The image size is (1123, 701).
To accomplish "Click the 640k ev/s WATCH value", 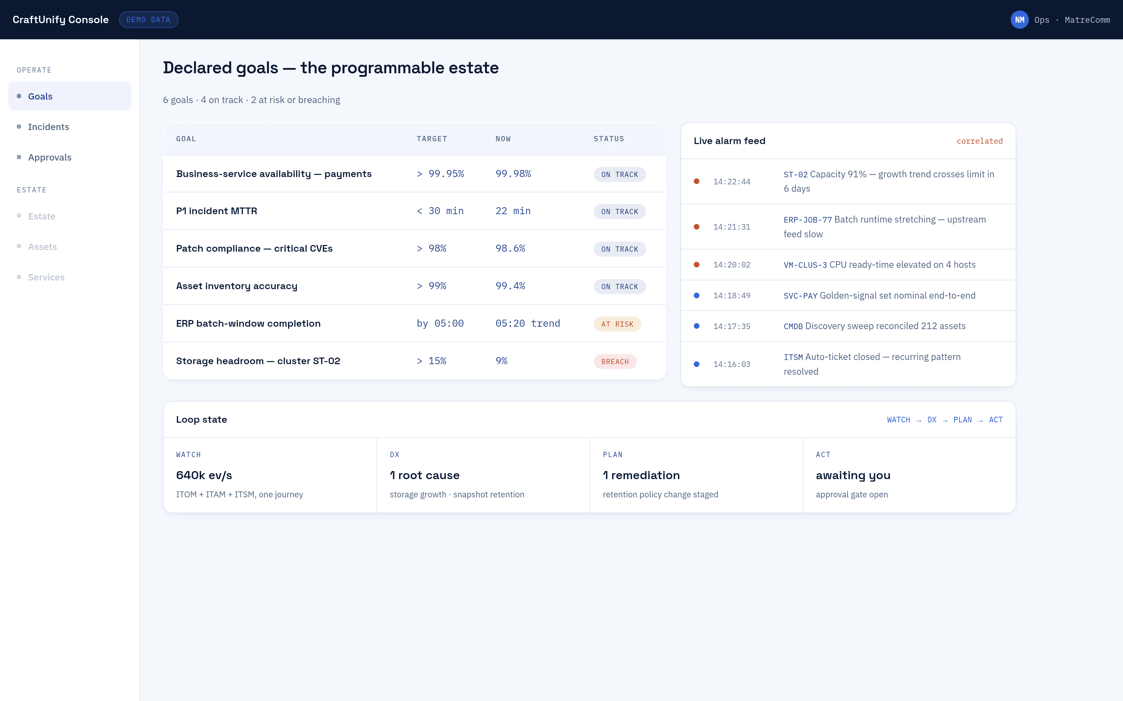I will pyautogui.click(x=204, y=475).
